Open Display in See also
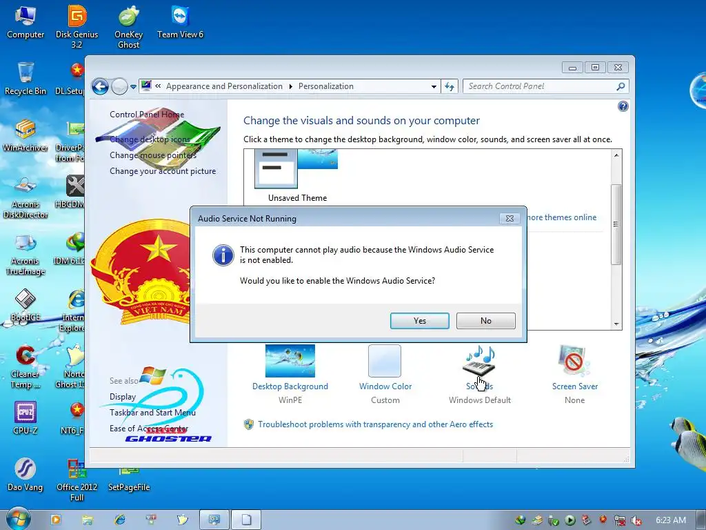Image resolution: width=706 pixels, height=530 pixels. tap(123, 397)
